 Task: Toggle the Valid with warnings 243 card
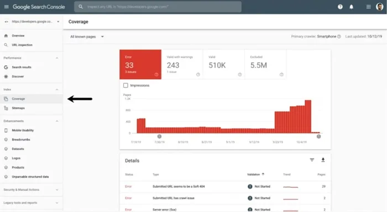click(182, 65)
